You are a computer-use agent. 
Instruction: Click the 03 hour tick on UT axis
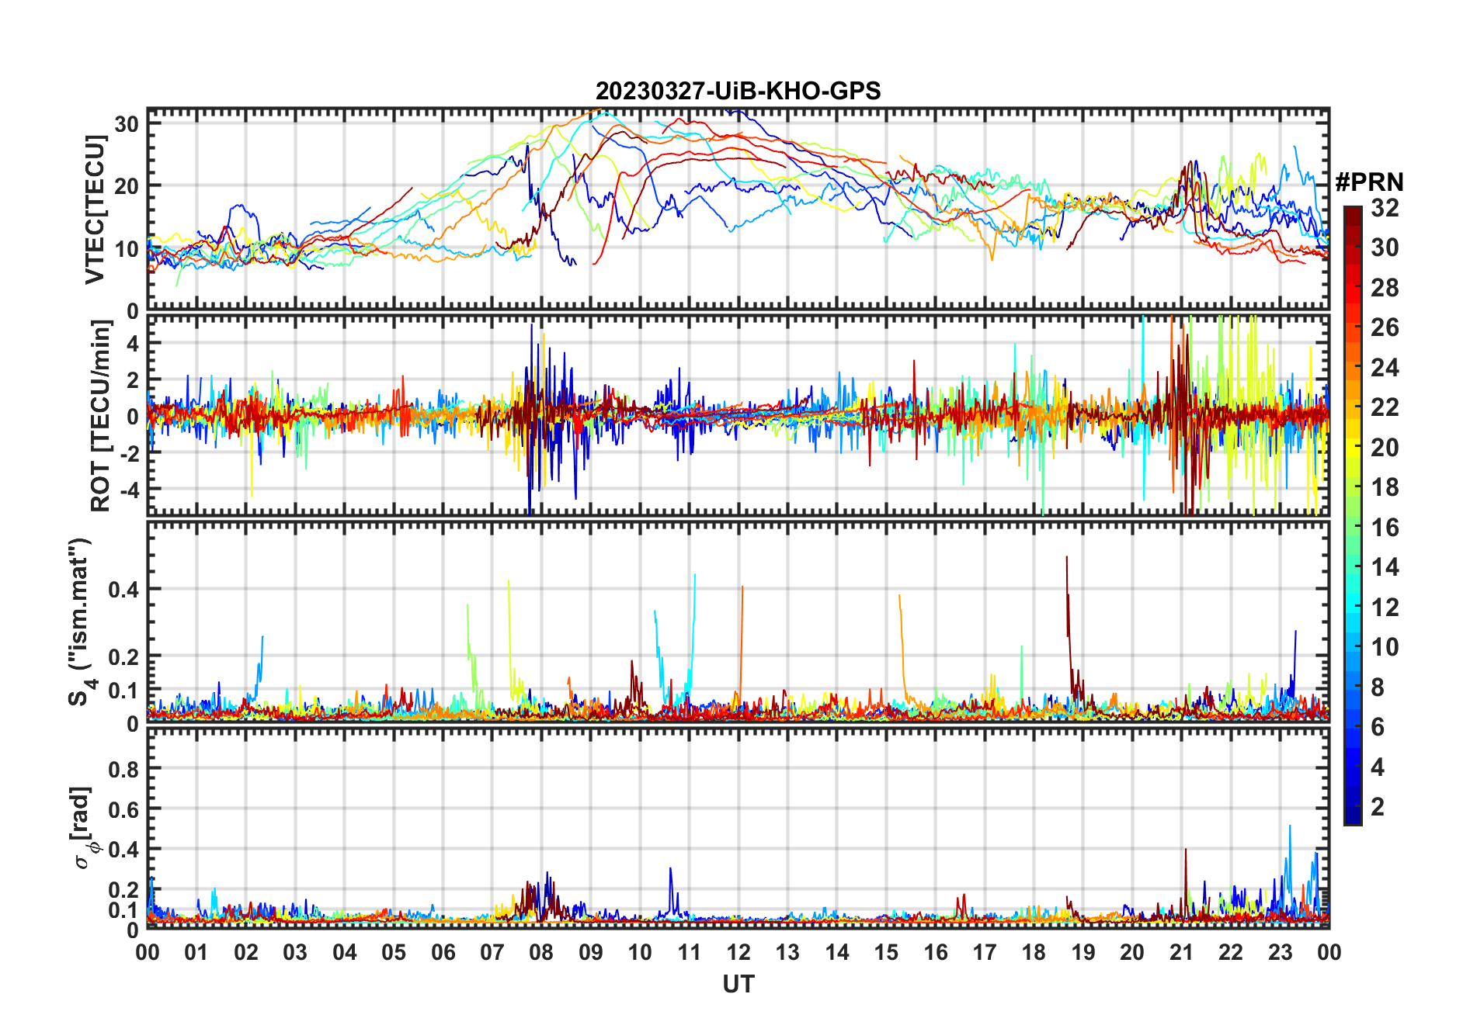pyautogui.click(x=295, y=952)
